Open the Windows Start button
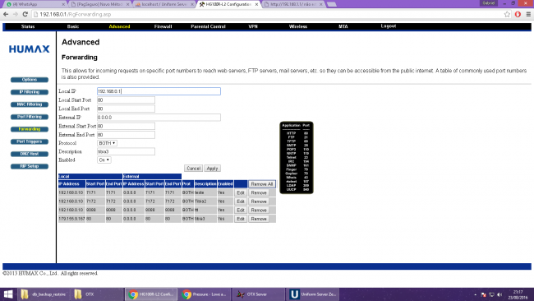534x301 pixels. click(x=8, y=294)
